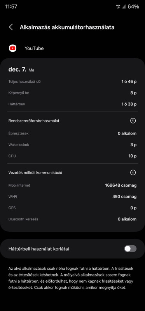
Task: Tap the signal strength status icon
Action: (x=124, y=7)
